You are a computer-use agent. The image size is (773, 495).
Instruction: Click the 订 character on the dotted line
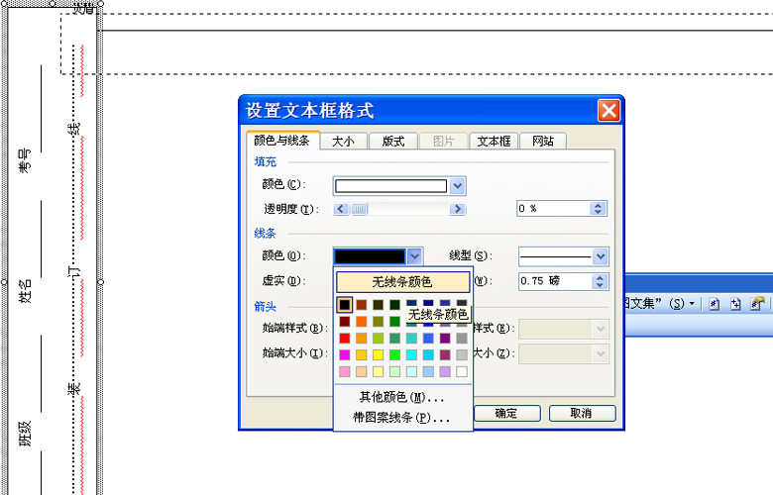click(73, 272)
